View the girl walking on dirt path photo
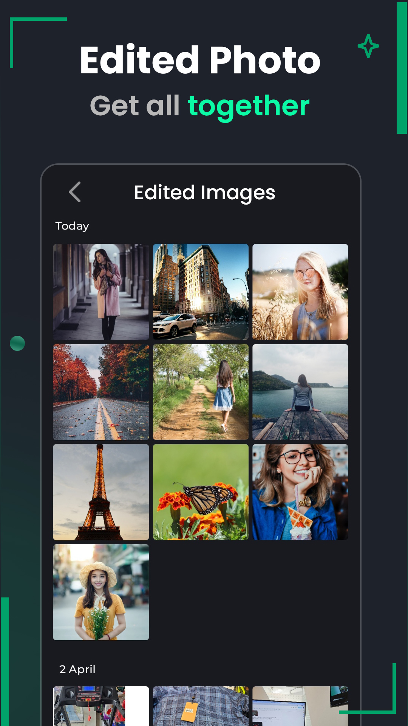The height and width of the screenshot is (726, 408). pyautogui.click(x=201, y=392)
